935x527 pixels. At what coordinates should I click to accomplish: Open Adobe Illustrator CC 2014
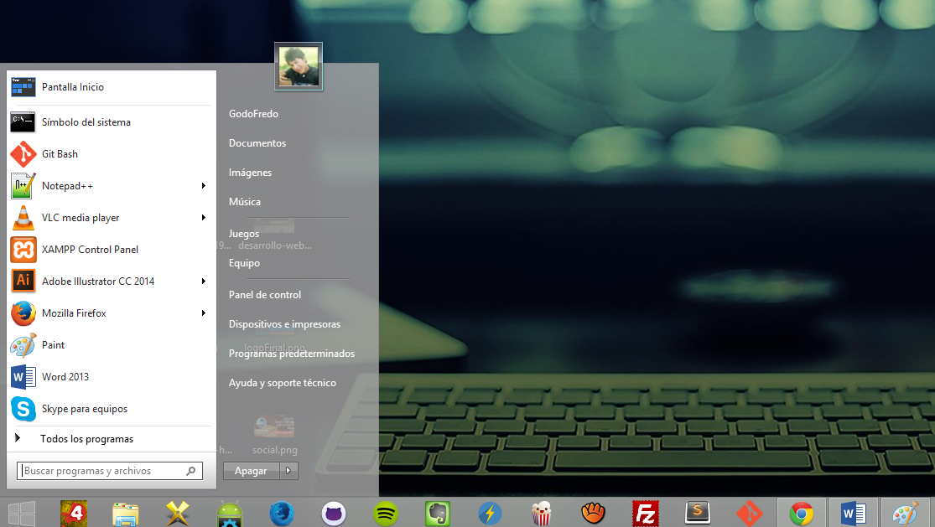[96, 281]
